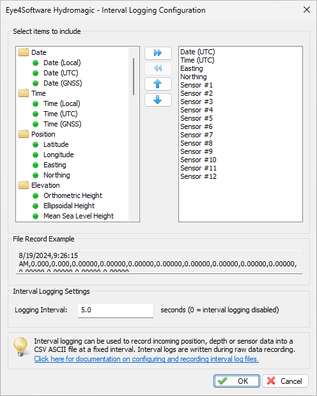Select Sensor #10 in the included list

coord(198,160)
